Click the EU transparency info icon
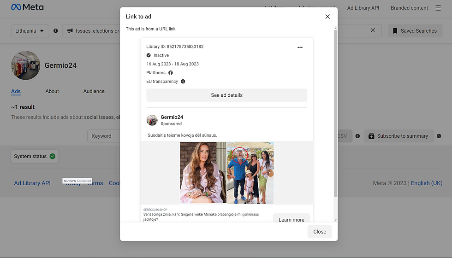Screen dimensions: 452x258 coord(183,82)
